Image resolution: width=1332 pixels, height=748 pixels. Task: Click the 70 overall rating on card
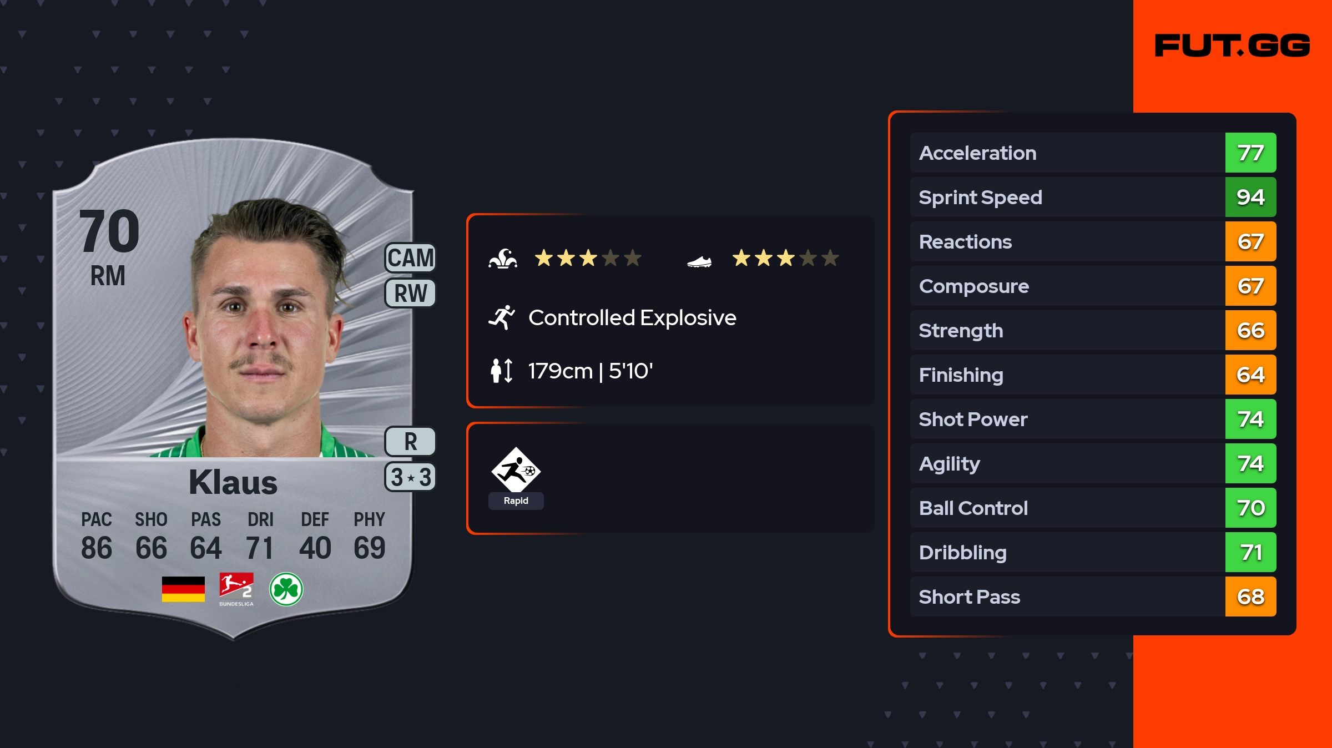point(109,231)
